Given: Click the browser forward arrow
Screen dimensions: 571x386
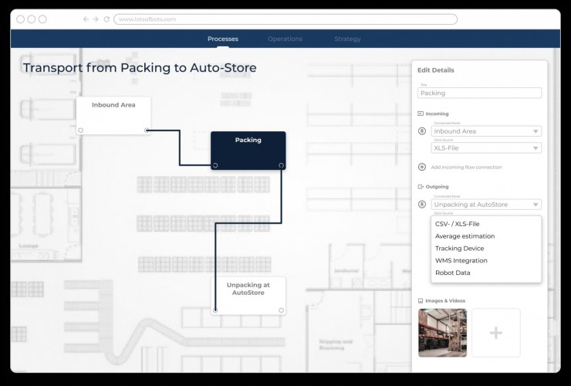Looking at the screenshot, I should point(96,19).
